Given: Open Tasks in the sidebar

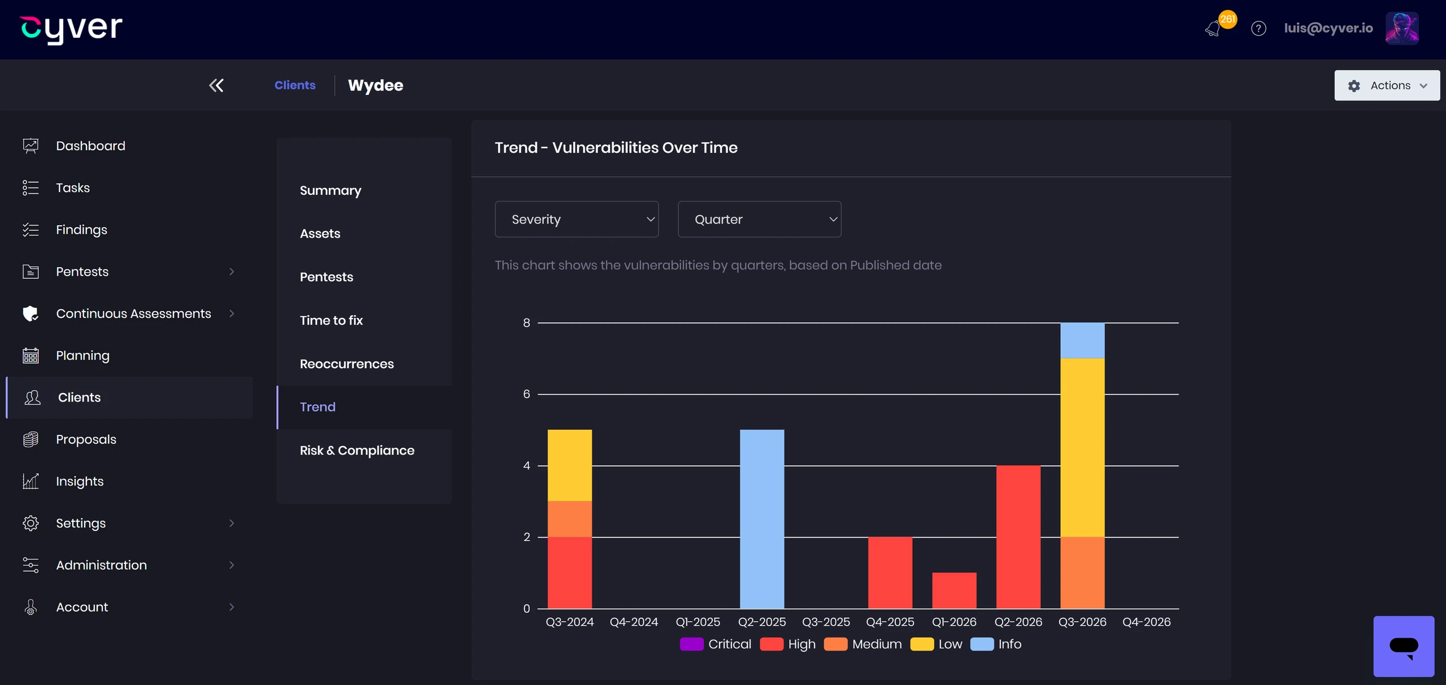Looking at the screenshot, I should coord(73,187).
